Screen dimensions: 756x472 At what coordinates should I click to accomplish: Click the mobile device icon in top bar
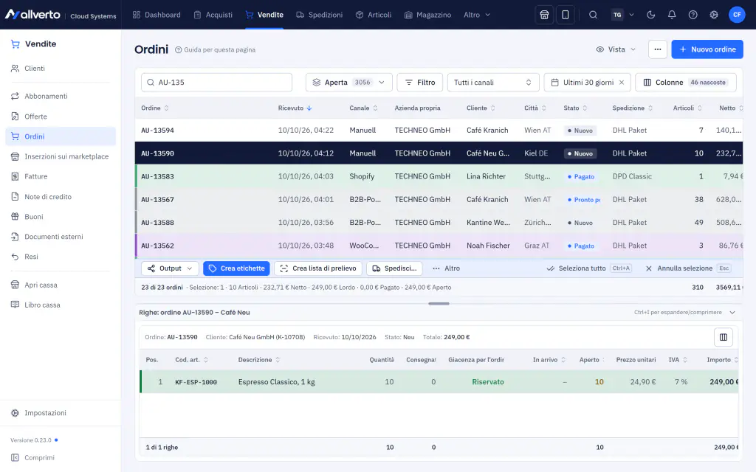(565, 15)
